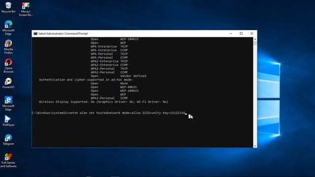Select the legacy Microsoft Edge icon below PowerISO
The width and height of the screenshot is (315, 177).
pos(8,103)
